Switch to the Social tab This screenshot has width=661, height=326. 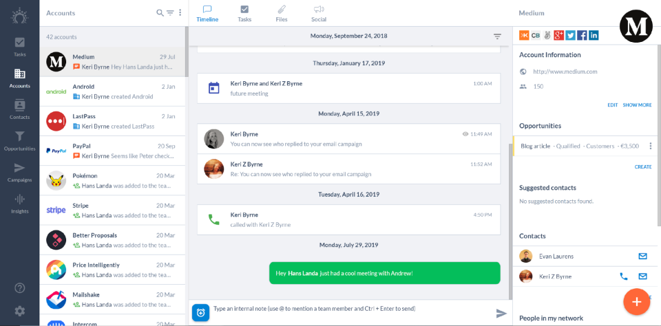tap(319, 14)
